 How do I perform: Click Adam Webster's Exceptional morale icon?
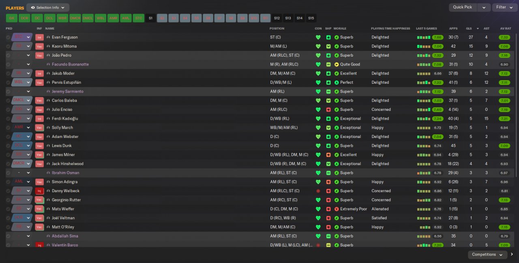(337, 137)
